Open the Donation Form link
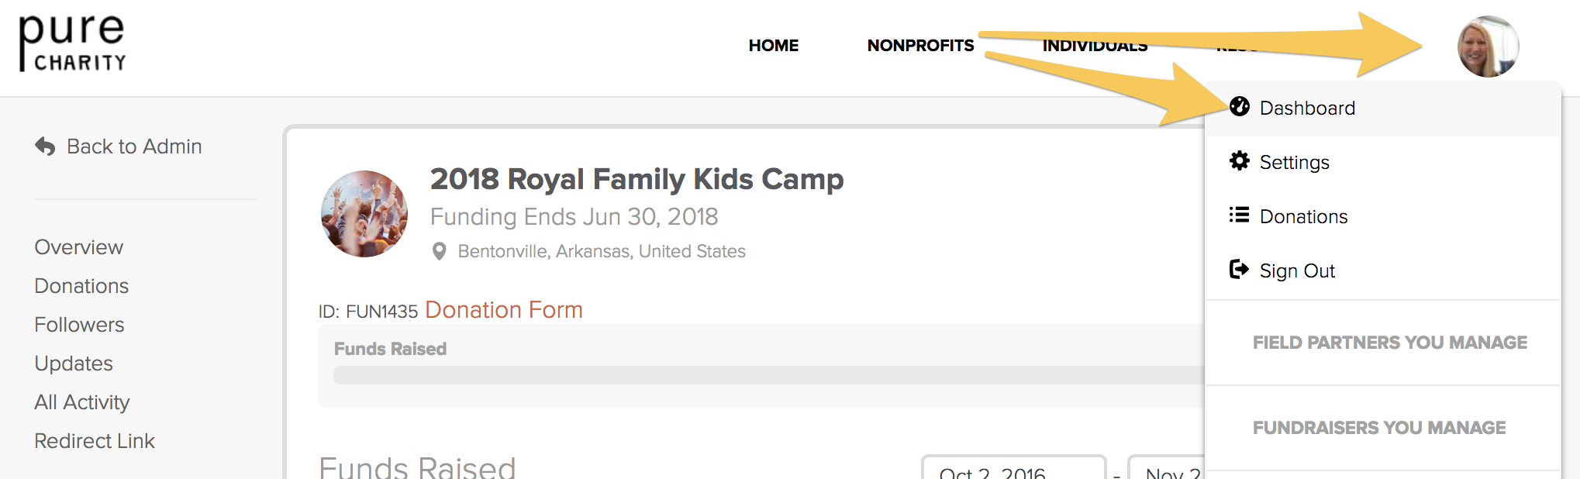This screenshot has height=479, width=1580. click(504, 309)
